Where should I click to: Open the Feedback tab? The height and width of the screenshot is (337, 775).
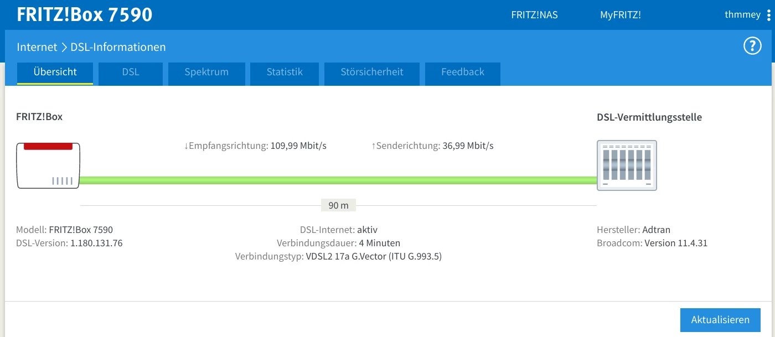(463, 74)
